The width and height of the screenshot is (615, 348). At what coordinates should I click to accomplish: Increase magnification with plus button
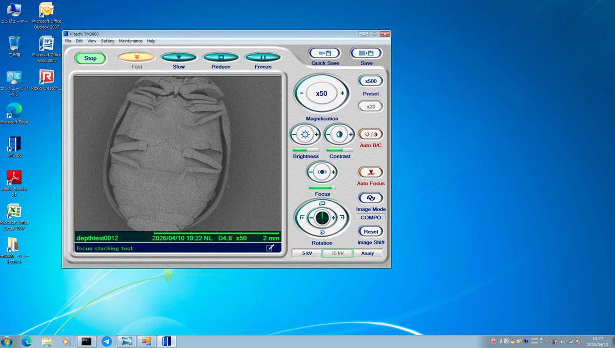[x=342, y=94]
